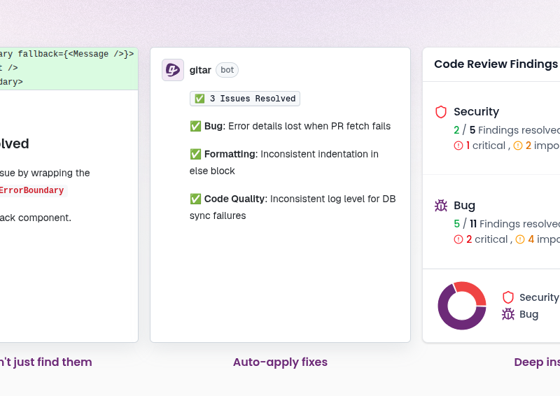Click the green fallback={<Message />} code line
This screenshot has height=396, width=560.
66,54
